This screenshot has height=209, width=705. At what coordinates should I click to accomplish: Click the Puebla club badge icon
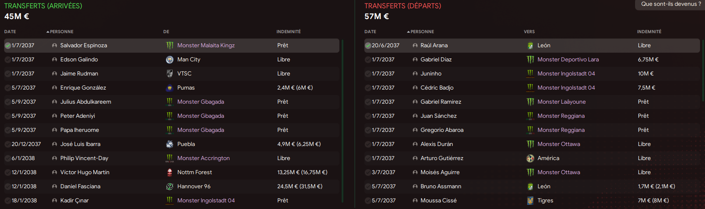tap(169, 144)
